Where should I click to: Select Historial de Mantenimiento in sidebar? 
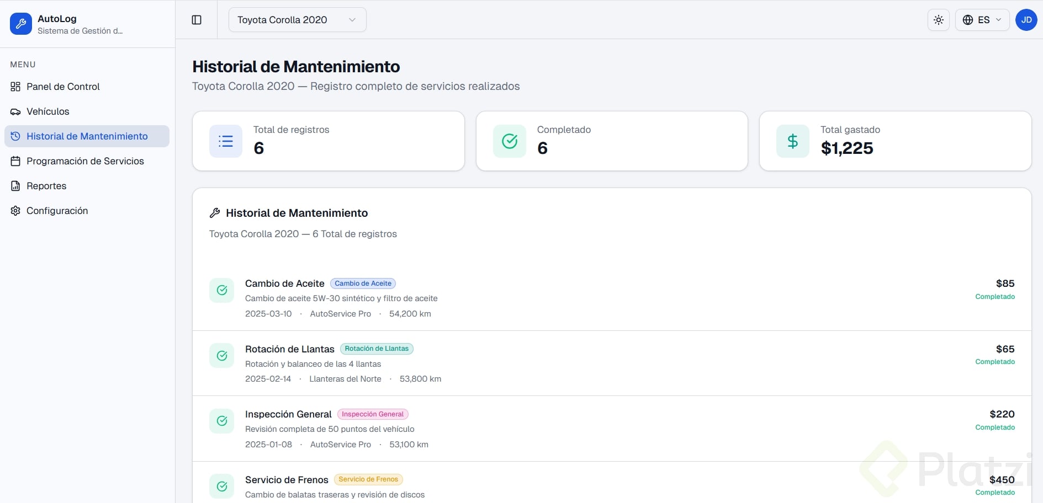[x=87, y=136]
